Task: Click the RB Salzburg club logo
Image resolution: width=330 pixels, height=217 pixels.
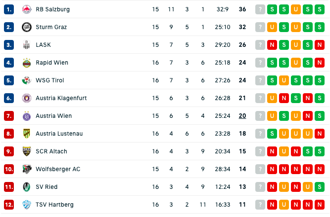Action: click(x=27, y=9)
